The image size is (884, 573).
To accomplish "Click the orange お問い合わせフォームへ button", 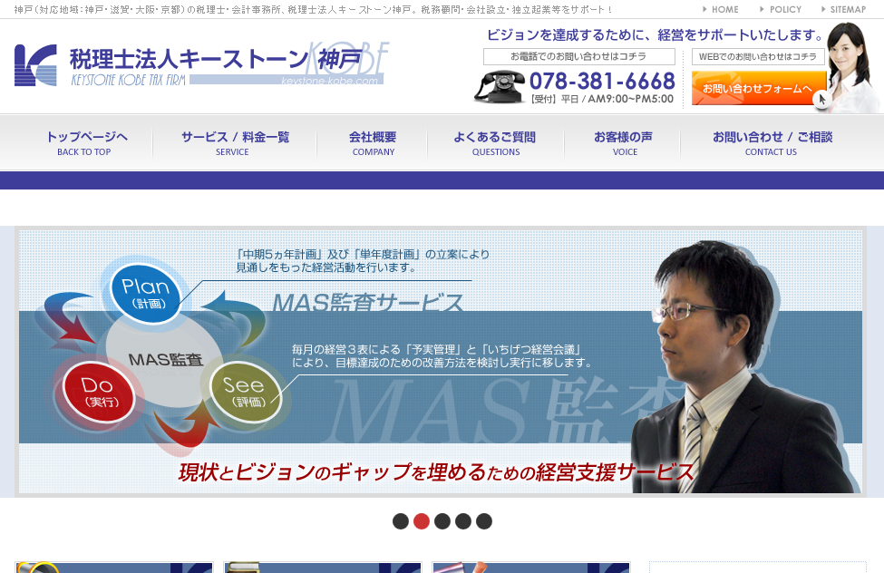I will coord(759,89).
